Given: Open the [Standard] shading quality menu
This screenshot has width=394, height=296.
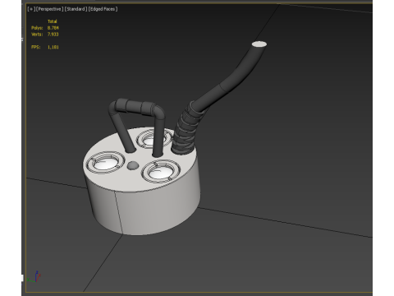Looking at the screenshot, I should point(76,9).
